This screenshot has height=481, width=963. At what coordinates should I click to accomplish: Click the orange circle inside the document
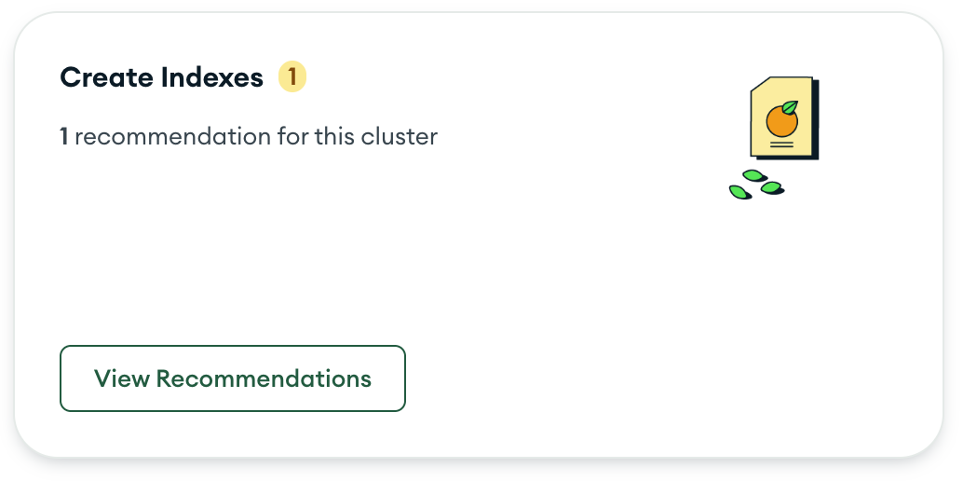coord(781,121)
